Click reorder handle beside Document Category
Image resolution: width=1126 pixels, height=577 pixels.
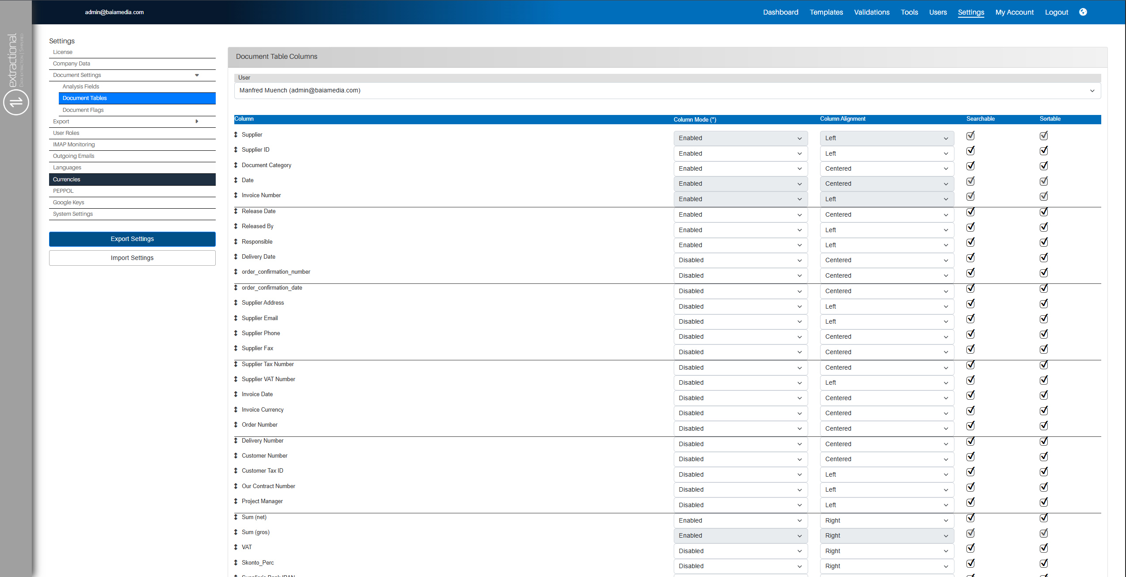236,165
